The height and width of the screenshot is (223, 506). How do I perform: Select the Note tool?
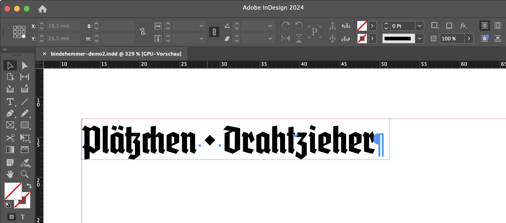[10, 163]
